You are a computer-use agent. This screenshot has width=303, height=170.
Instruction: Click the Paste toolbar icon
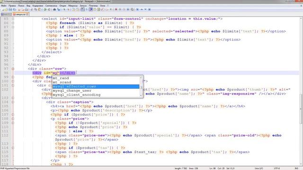pyautogui.click(x=39, y=9)
